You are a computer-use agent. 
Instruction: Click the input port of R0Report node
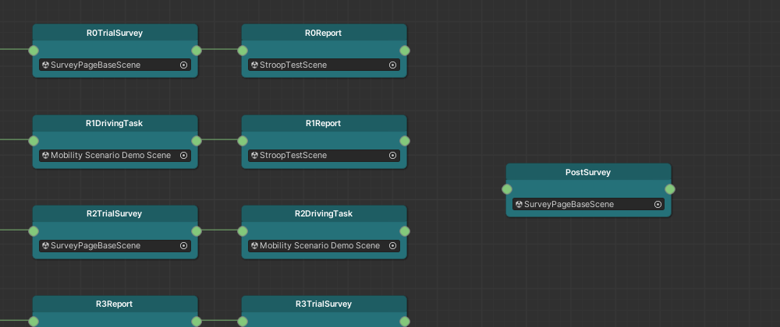[x=243, y=51]
